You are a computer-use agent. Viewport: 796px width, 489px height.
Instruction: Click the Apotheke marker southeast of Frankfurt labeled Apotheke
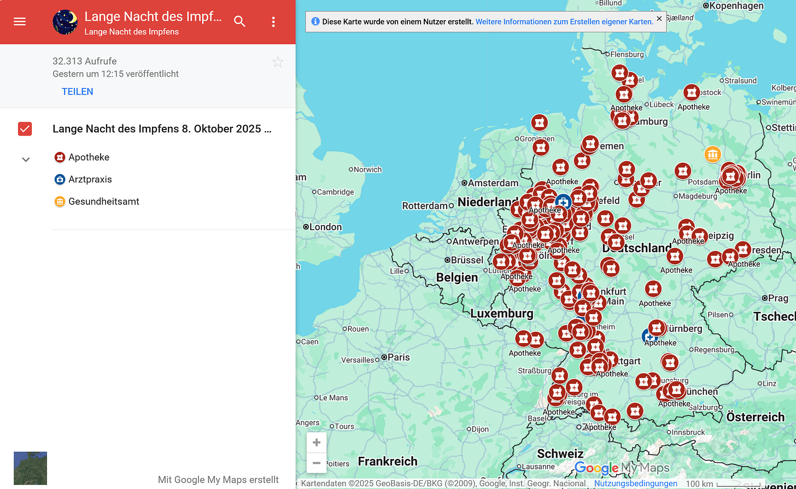pos(653,289)
